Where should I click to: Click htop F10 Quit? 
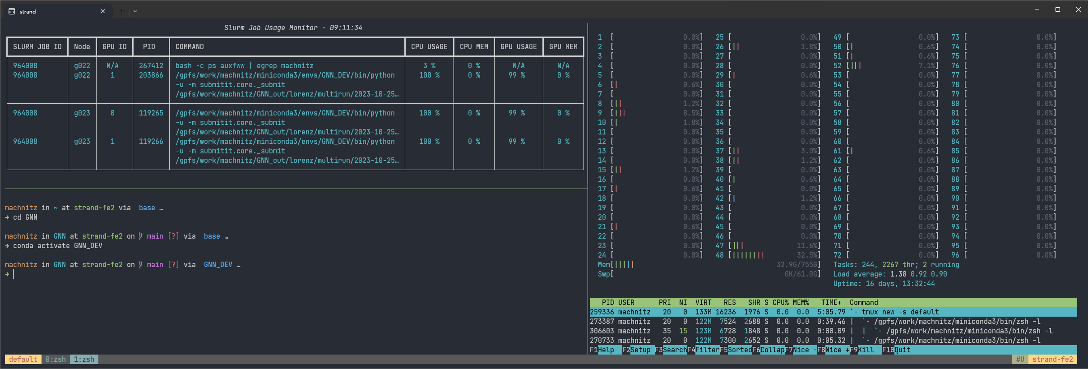coord(896,350)
